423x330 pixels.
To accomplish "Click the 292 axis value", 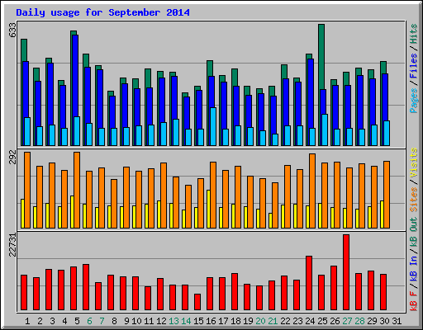I will (x=12, y=157).
